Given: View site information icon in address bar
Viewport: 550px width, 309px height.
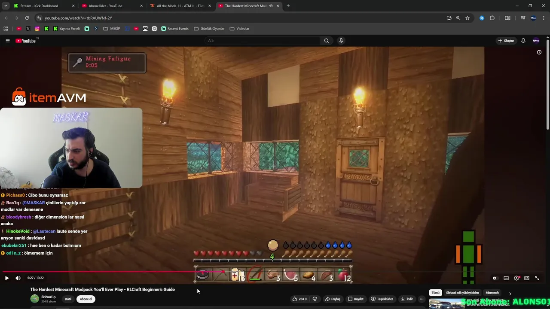Looking at the screenshot, I should pyautogui.click(x=39, y=18).
